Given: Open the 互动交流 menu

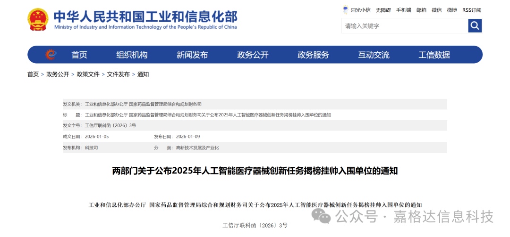Looking at the screenshot, I should (x=374, y=55).
